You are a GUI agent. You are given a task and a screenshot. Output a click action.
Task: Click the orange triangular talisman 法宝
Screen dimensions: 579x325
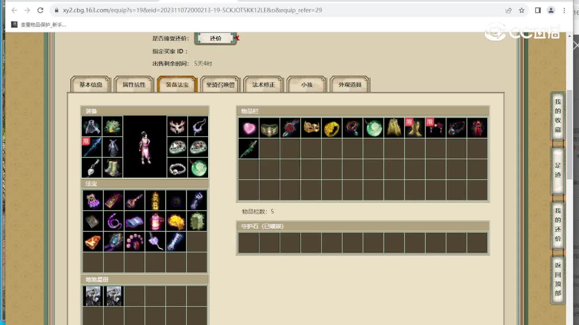pyautogui.click(x=93, y=241)
